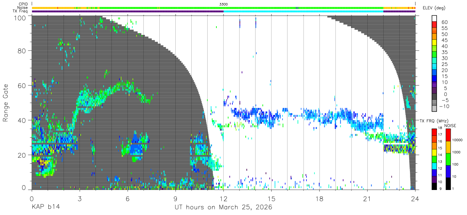Click the y-axis tick label 40
Image resolution: width=467 pixels, height=215 pixels.
(22, 120)
